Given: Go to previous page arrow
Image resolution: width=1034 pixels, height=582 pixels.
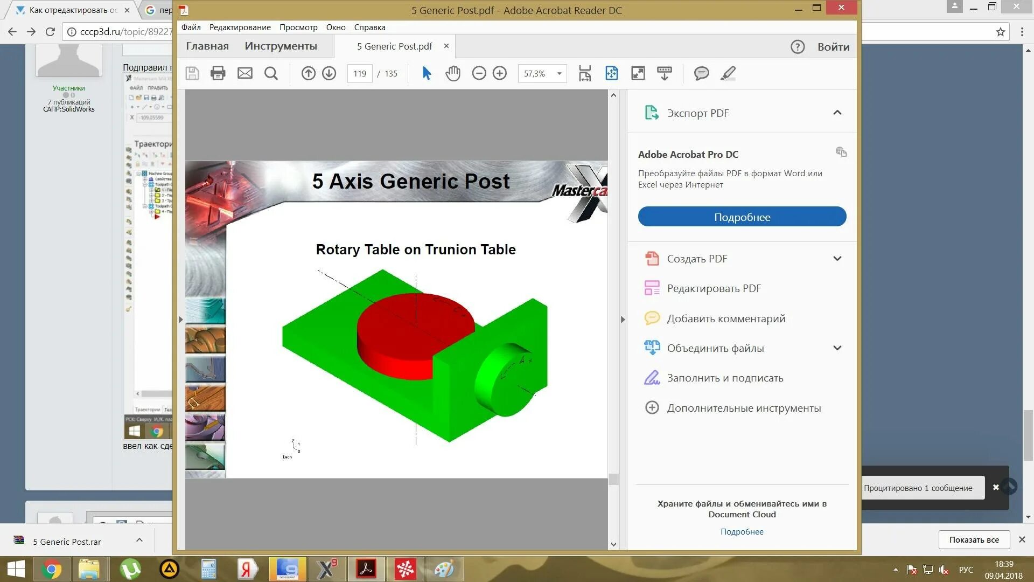Looking at the screenshot, I should (308, 73).
